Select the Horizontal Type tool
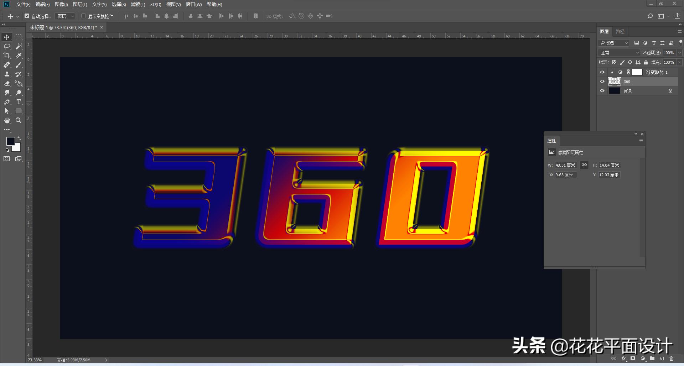The image size is (684, 366). tap(19, 102)
